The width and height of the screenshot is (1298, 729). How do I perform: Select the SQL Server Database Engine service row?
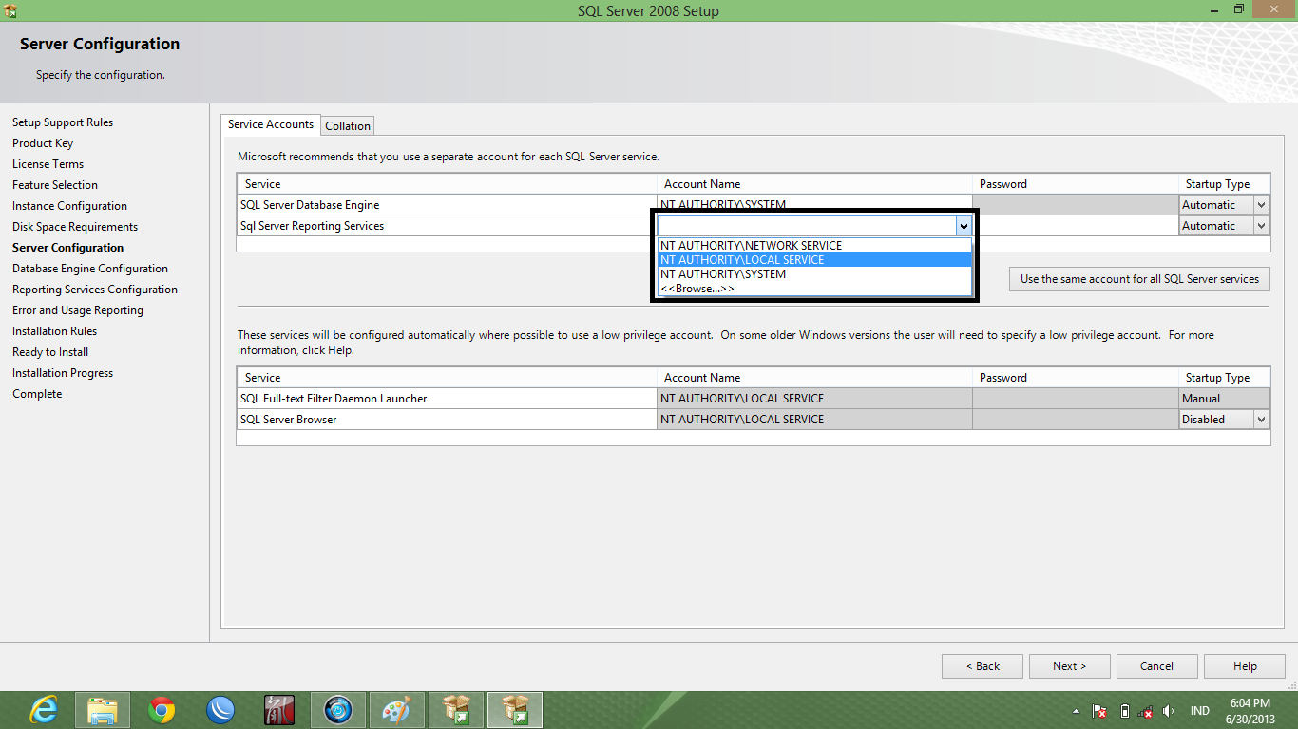click(447, 205)
